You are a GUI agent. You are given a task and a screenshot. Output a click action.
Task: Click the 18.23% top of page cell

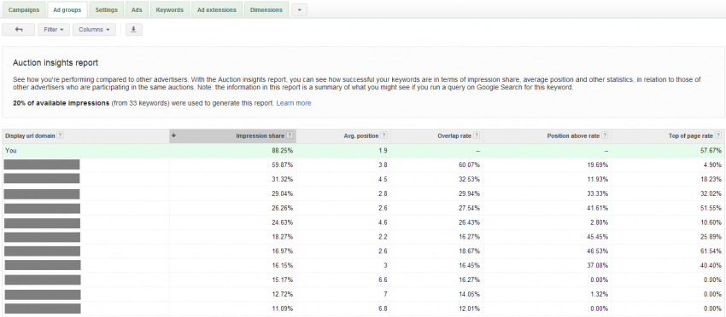click(711, 179)
